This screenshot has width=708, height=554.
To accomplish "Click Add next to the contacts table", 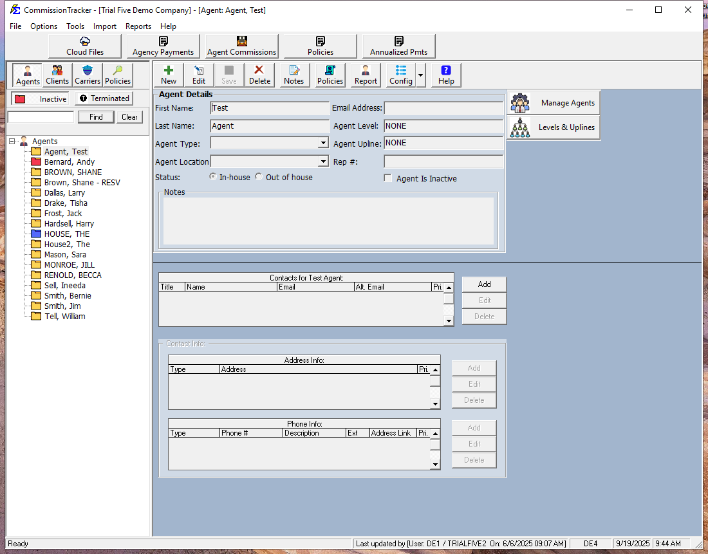I will [484, 284].
